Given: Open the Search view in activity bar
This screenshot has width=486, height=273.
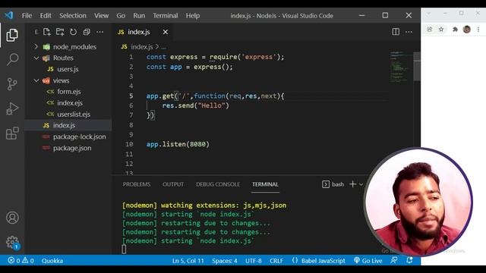Looking at the screenshot, I should coord(12,59).
